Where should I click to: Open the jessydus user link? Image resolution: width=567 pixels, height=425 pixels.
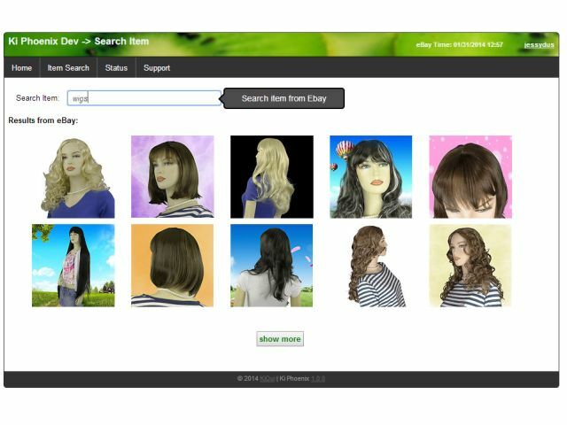coord(539,44)
